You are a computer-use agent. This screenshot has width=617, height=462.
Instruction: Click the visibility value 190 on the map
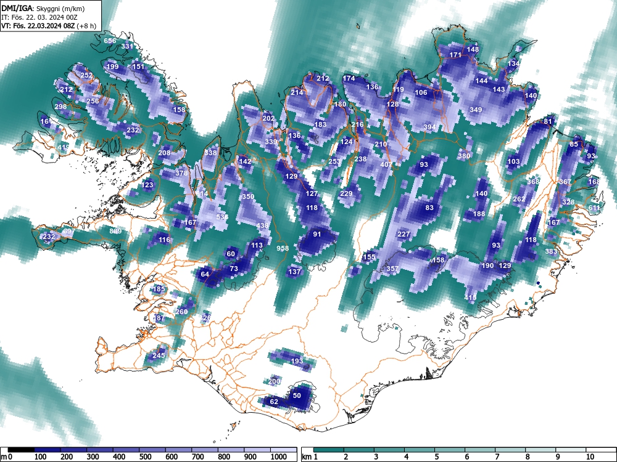[487, 265]
